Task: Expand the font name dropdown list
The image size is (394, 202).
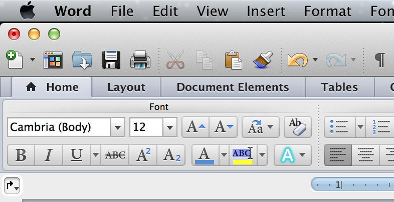Action: point(118,127)
